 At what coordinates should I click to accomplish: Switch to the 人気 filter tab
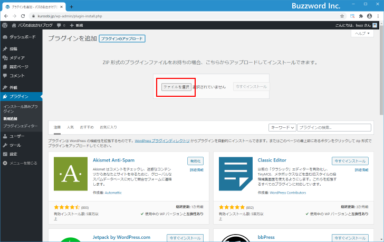coord(70,127)
